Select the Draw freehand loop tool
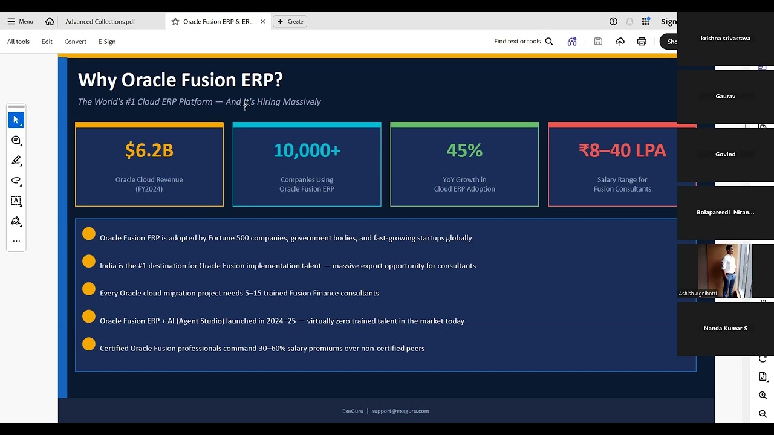774x435 pixels. 16,180
